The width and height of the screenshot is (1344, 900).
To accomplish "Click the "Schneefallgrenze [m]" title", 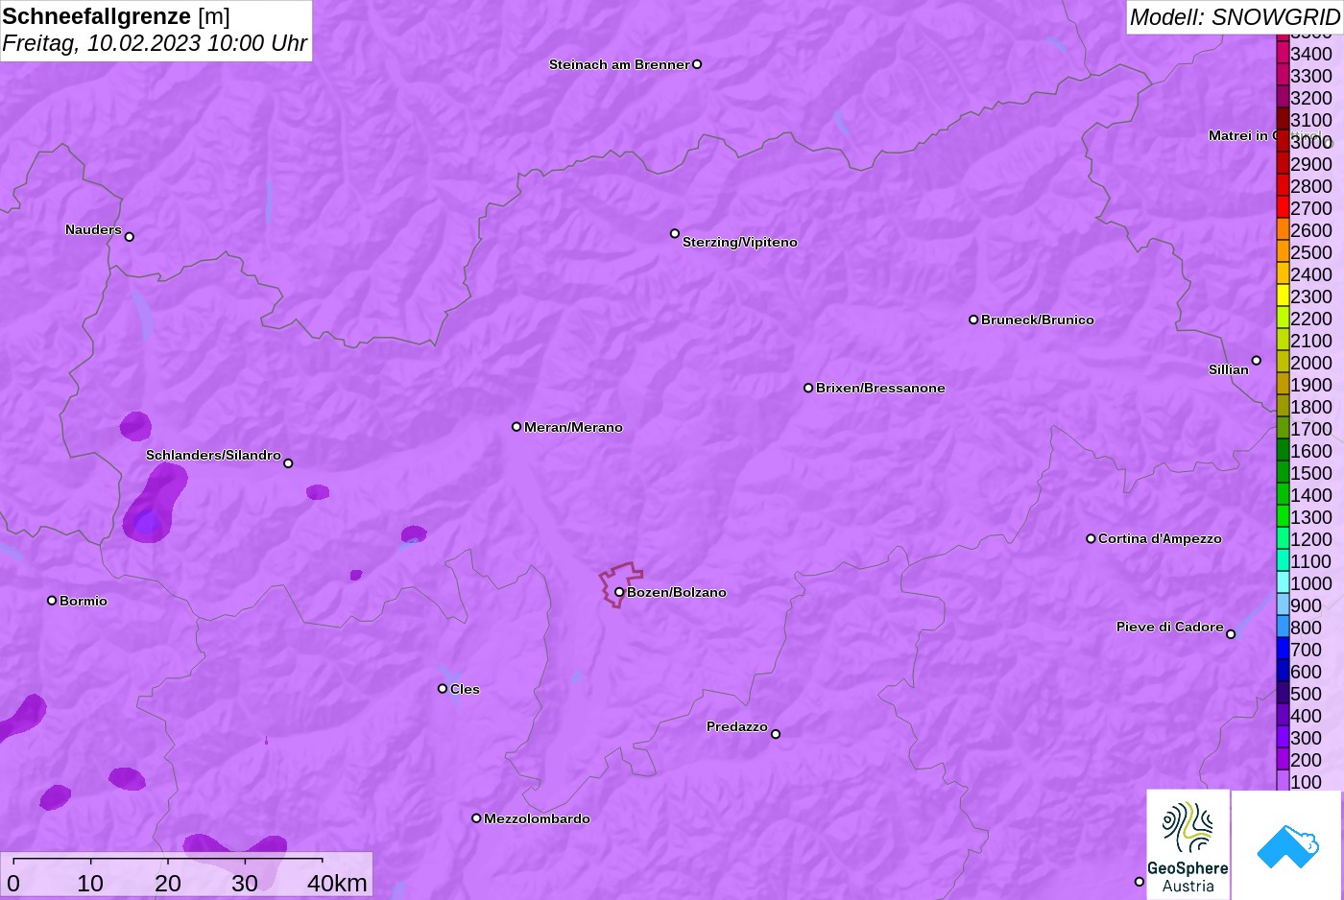I will 116,16.
